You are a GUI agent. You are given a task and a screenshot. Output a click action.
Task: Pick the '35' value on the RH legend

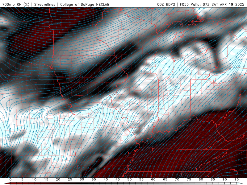click(94, 179)
